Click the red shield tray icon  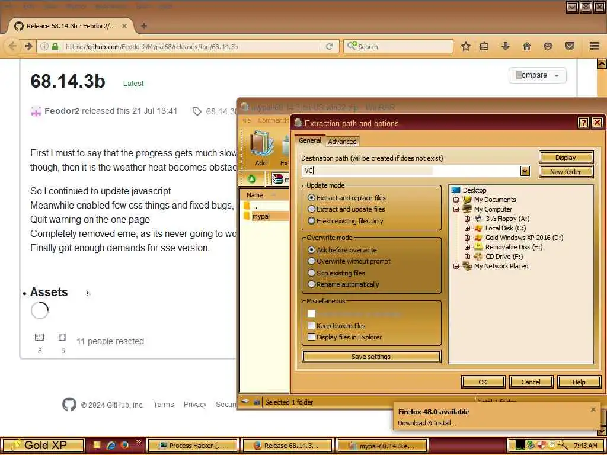point(542,446)
